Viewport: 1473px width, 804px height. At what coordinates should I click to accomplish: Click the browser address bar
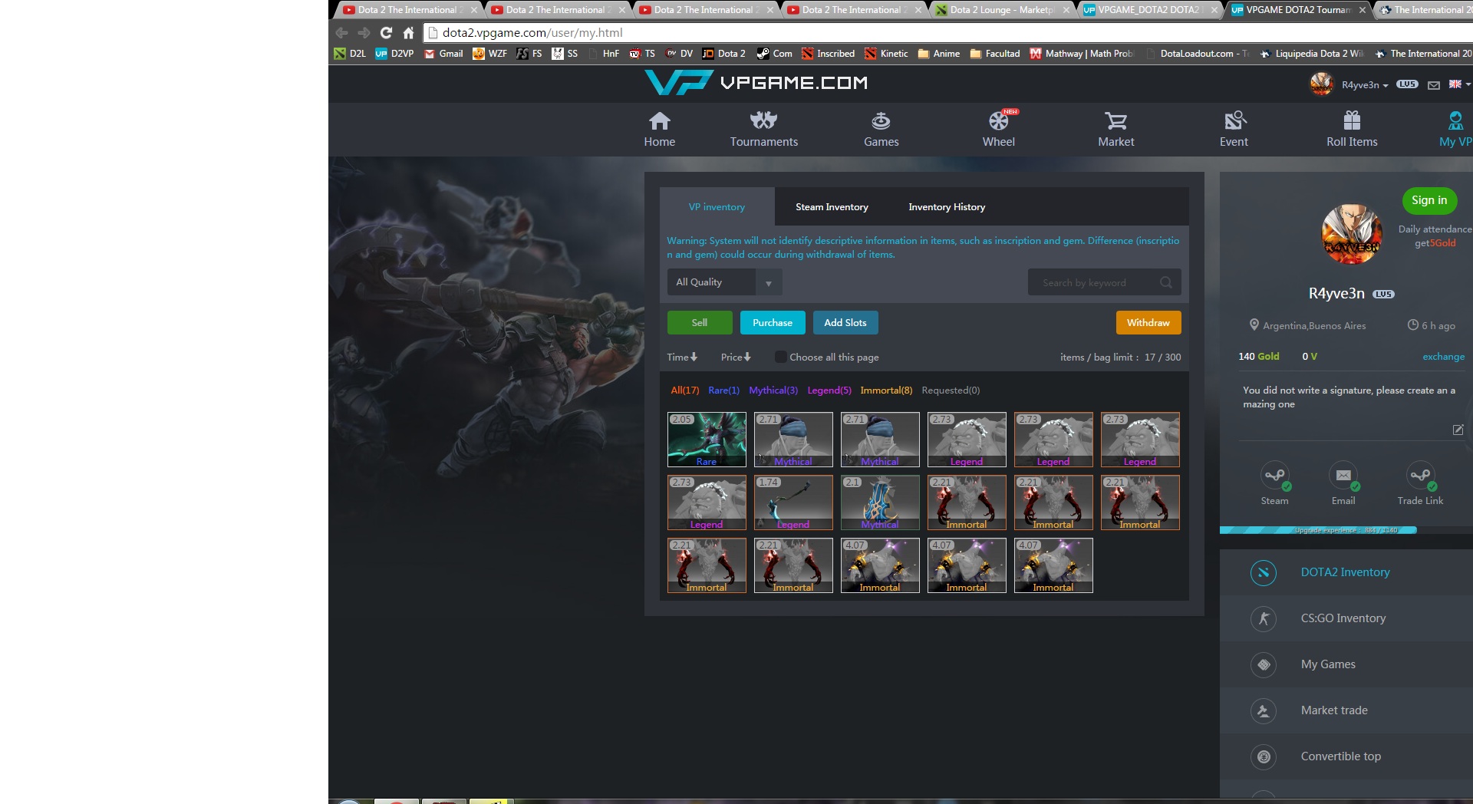tap(947, 32)
